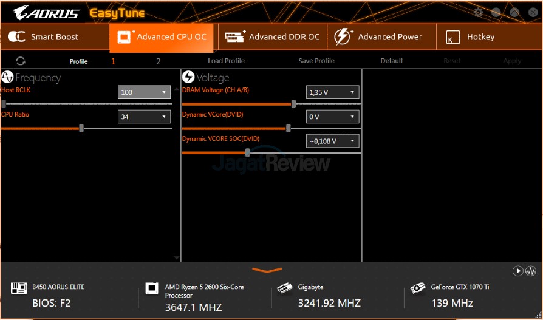Click Load Profile
Viewport: 543px width, 320px height.
(226, 61)
